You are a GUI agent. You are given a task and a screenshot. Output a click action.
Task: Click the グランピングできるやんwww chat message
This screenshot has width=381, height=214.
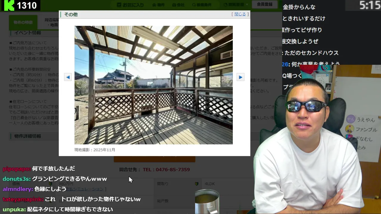tap(69, 179)
